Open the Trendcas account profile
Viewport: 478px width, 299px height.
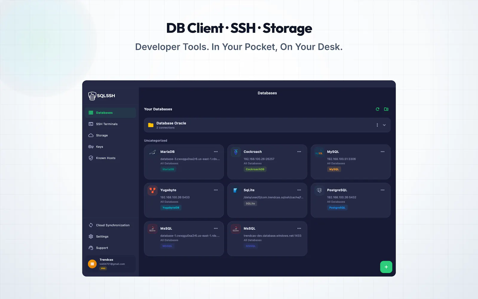pos(111,264)
